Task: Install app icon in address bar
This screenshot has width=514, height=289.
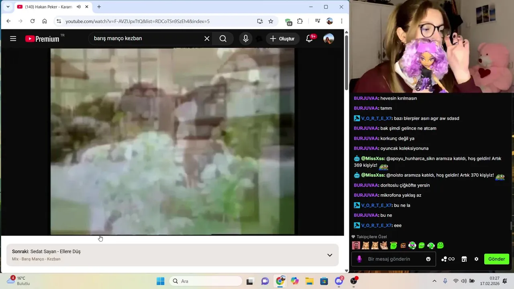Action: point(260,21)
